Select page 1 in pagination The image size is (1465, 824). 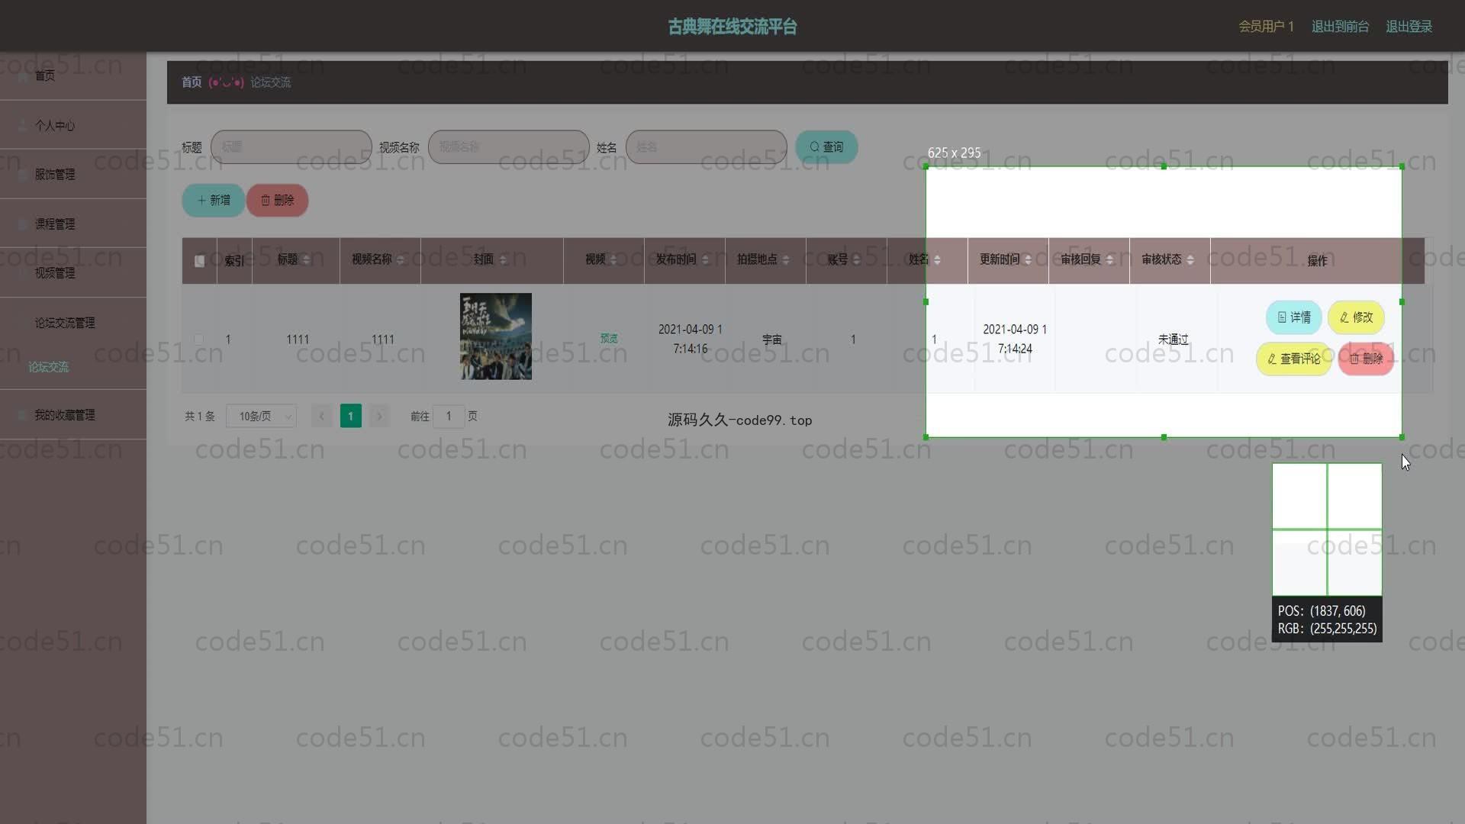coord(351,416)
